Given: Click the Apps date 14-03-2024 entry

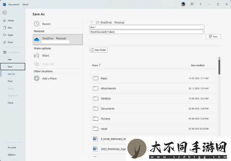Looking at the screenshot, I should [199, 78].
